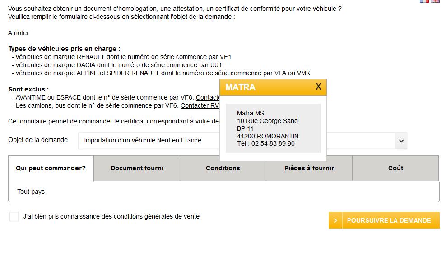Switch to the 'Conditions' tab

point(223,168)
